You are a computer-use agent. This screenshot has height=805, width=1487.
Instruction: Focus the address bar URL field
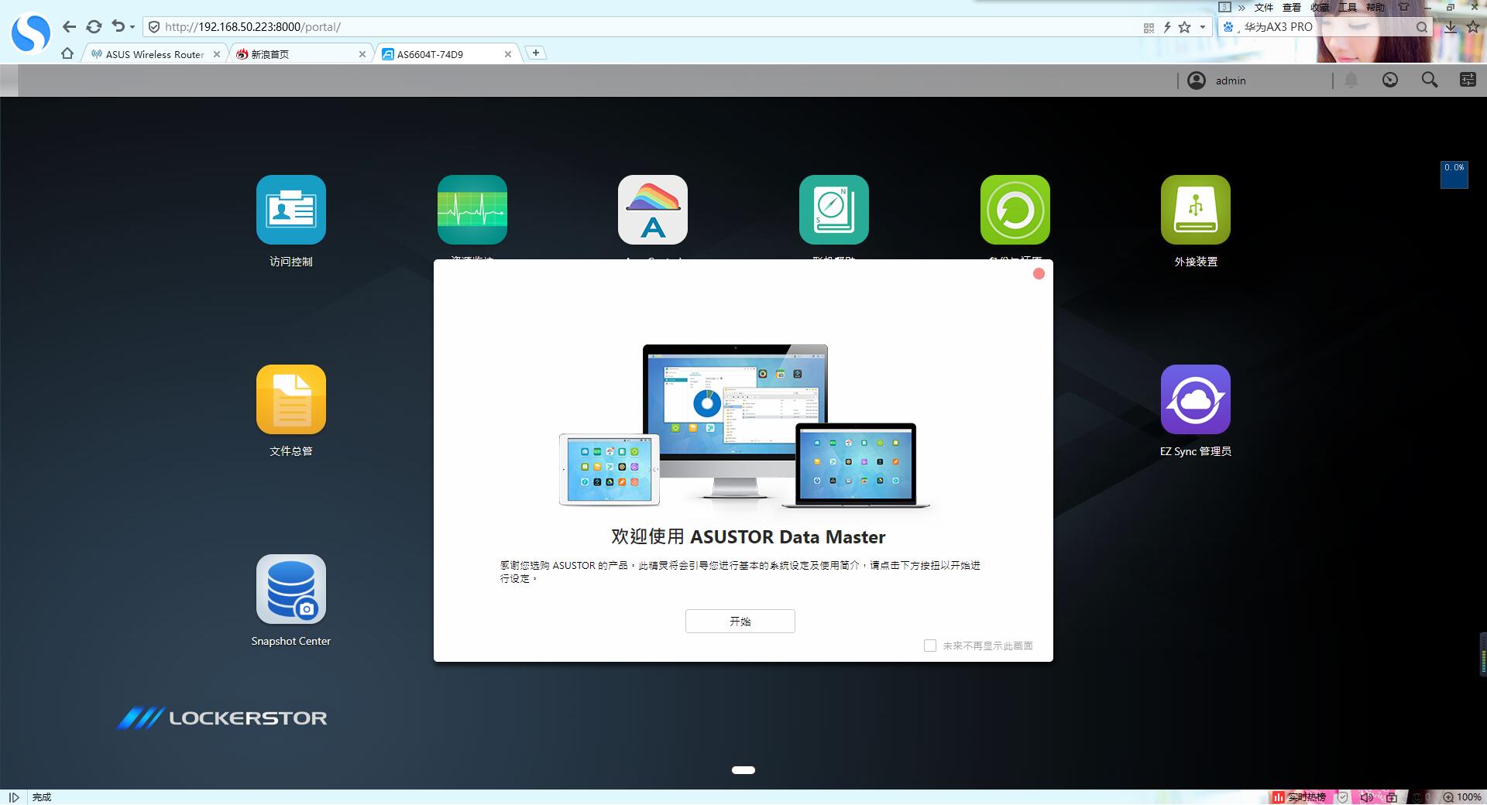tap(651, 27)
